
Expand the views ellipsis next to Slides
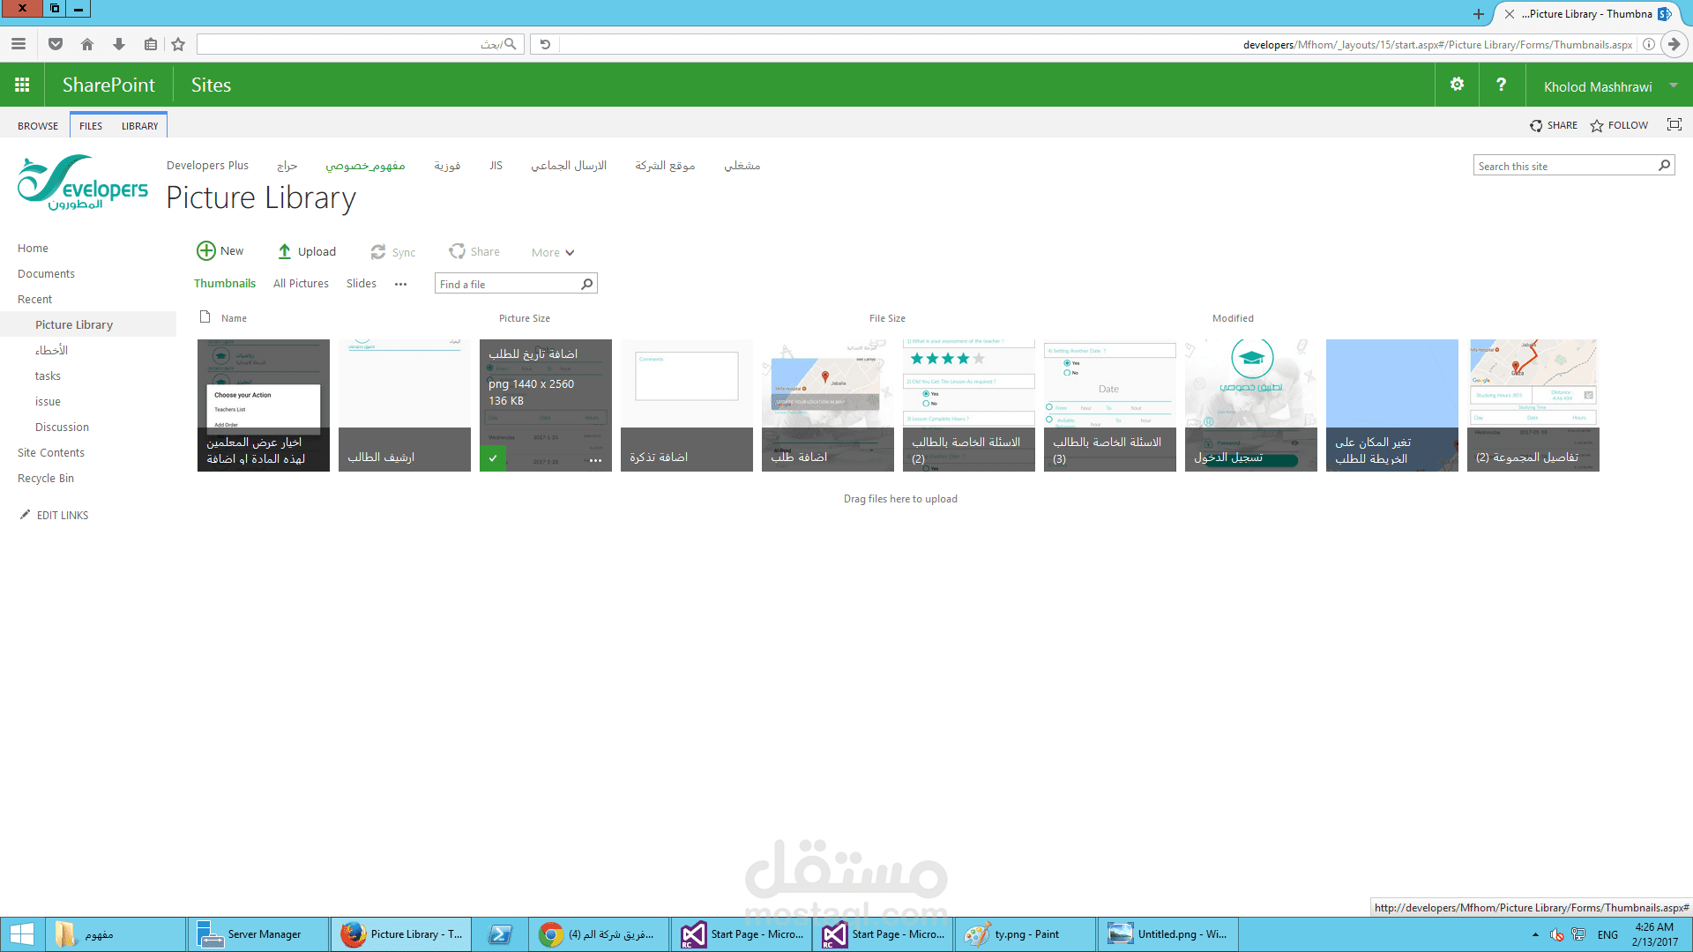(400, 284)
